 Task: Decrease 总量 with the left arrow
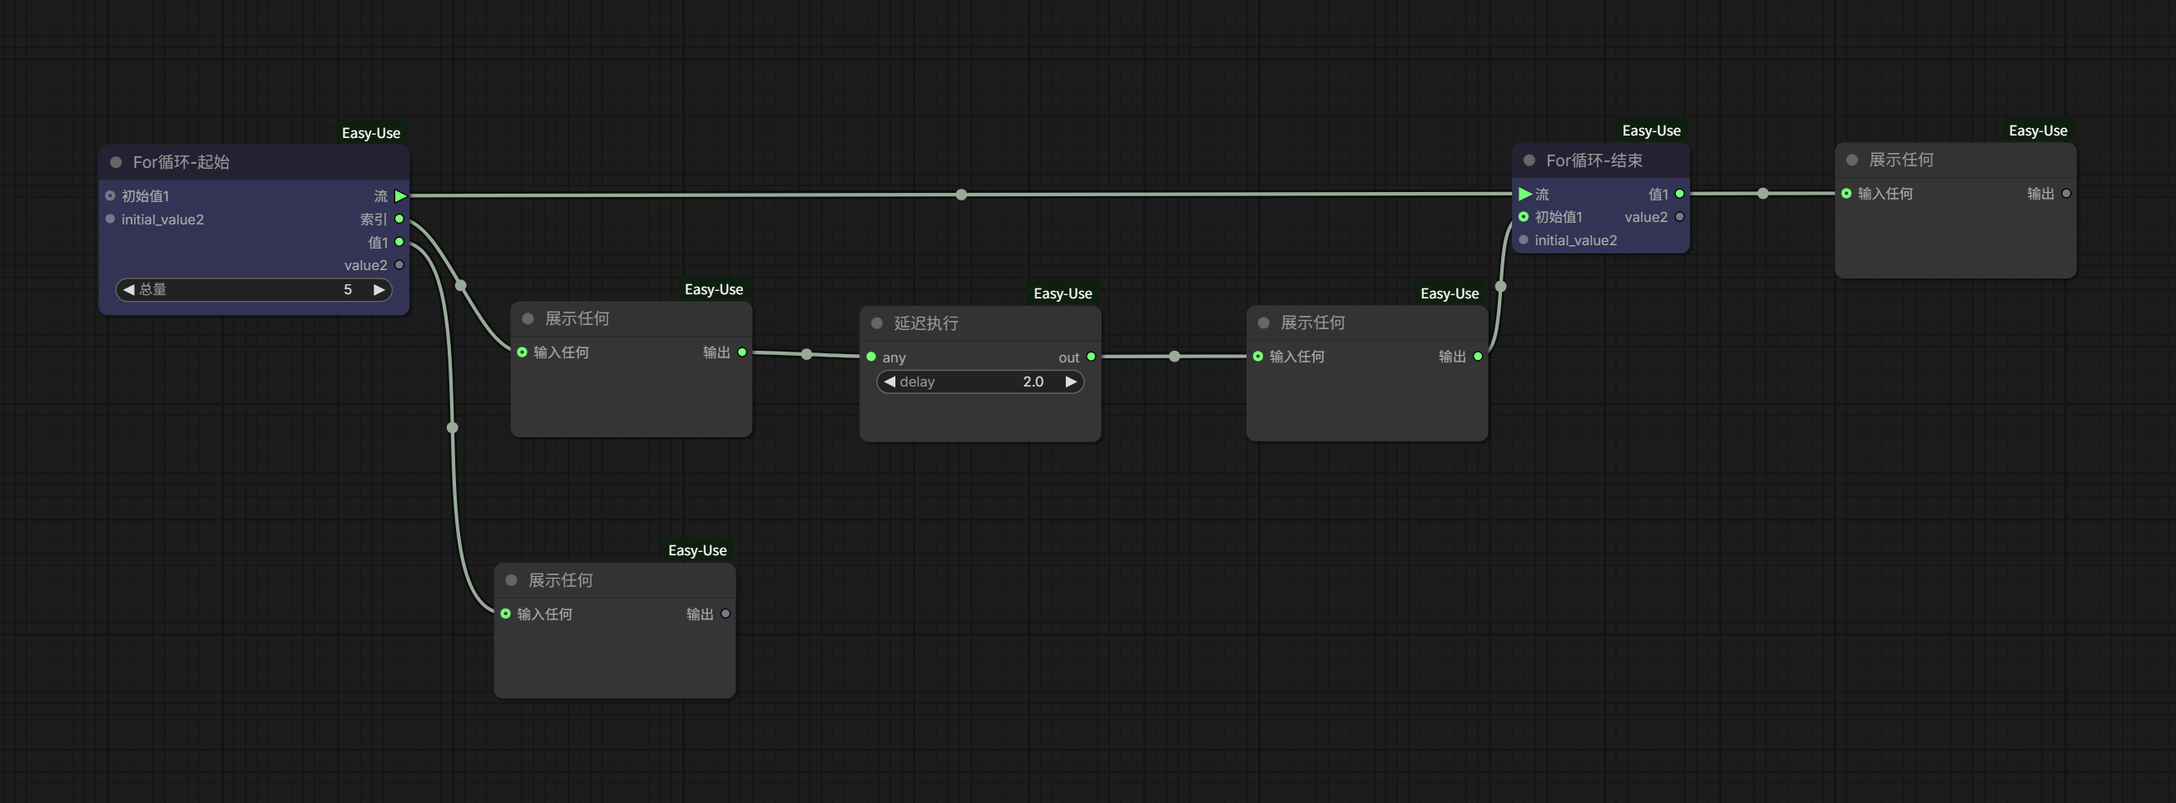click(129, 289)
